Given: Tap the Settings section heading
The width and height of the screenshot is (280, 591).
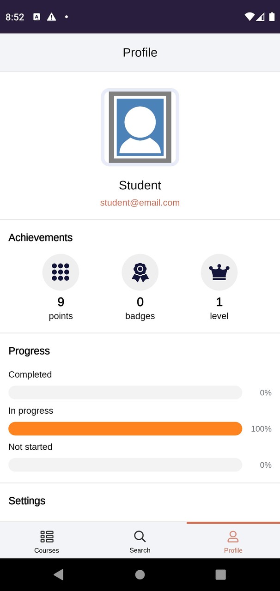Looking at the screenshot, I should (27, 501).
